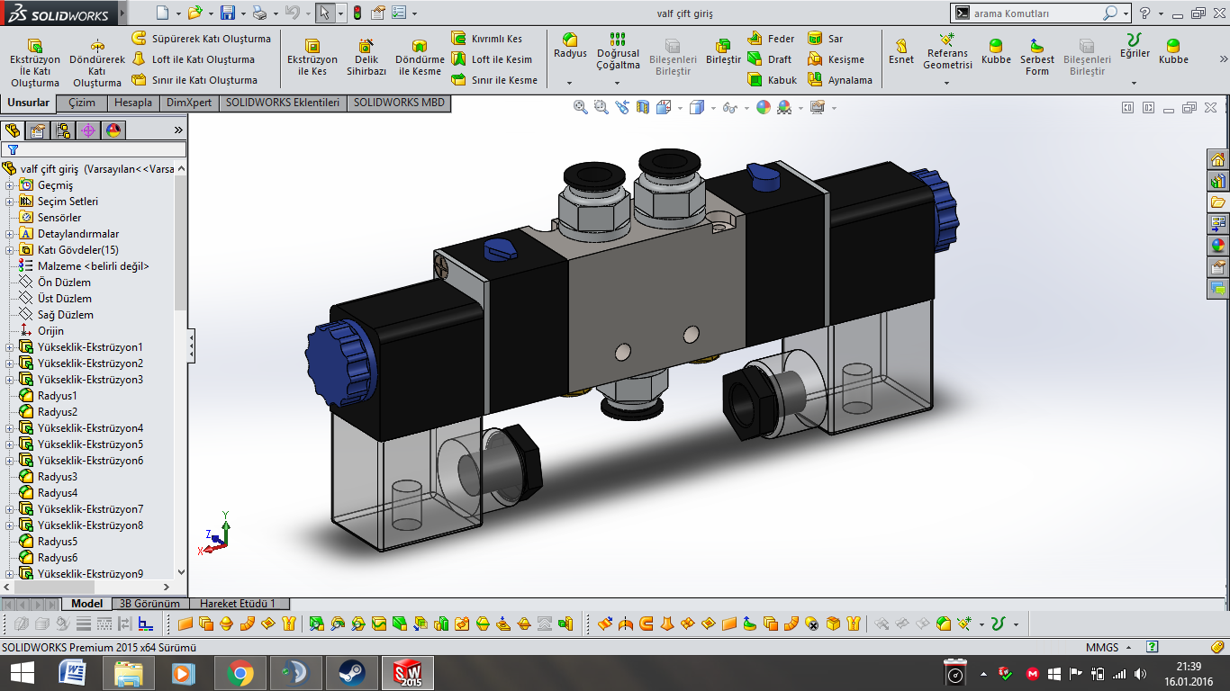Click the Kesişme tool

pyautogui.click(x=836, y=59)
